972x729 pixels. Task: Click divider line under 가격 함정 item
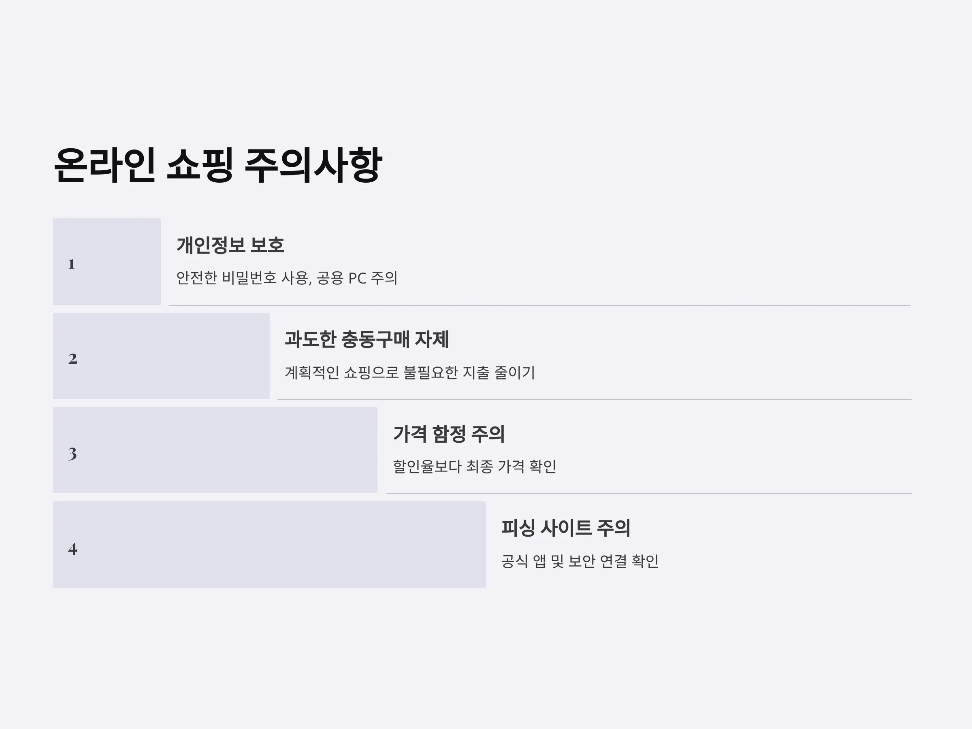click(x=649, y=493)
